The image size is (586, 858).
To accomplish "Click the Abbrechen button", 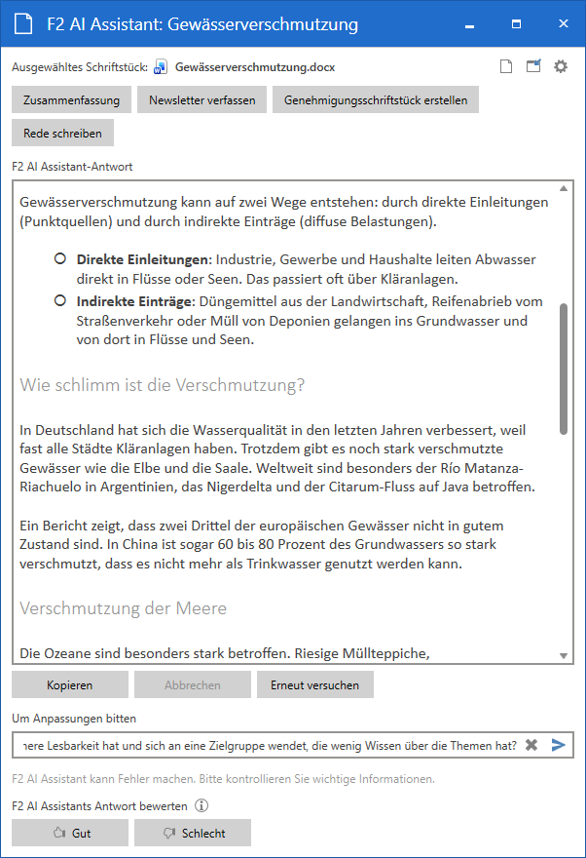I will click(193, 684).
